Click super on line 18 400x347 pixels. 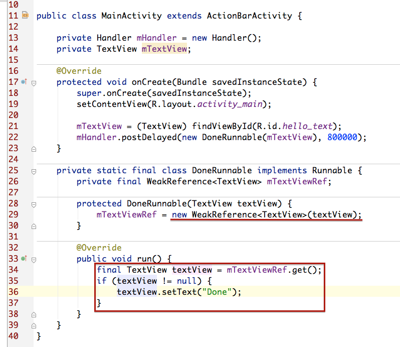89,93
